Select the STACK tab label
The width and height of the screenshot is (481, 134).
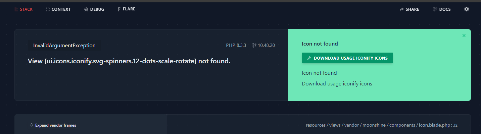(x=26, y=9)
